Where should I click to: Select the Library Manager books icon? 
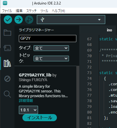tap(7, 63)
